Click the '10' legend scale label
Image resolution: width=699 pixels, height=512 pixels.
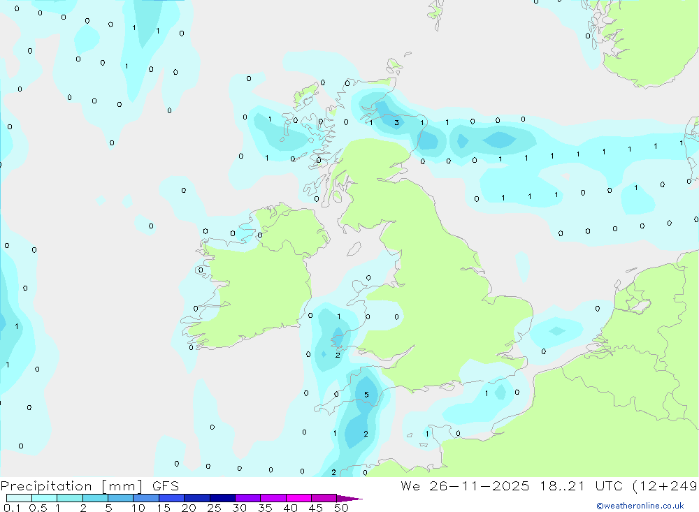[138, 508]
